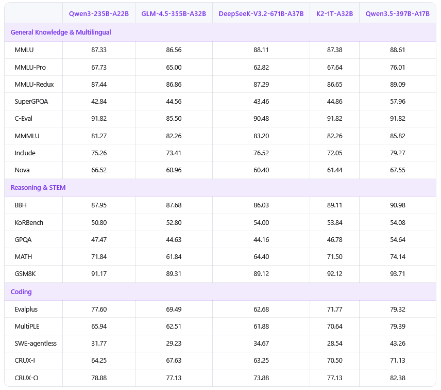Click C-Eval value 90.48 under DeepSeeK
This screenshot has width=441, height=390.
coord(261,118)
